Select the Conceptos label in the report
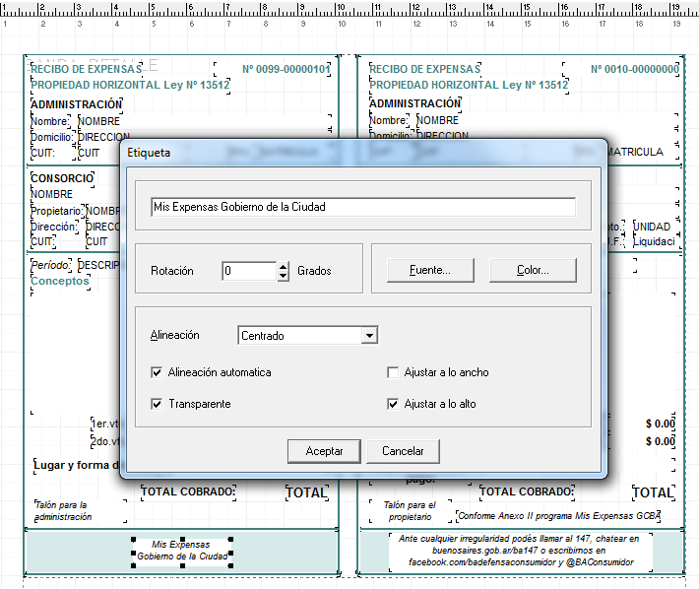Image resolution: width=699 pixels, height=589 pixels. click(60, 281)
